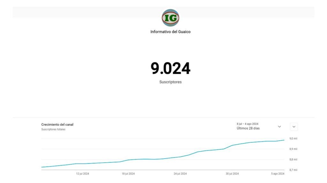Screen dimensions: 327x183
Task: Click the Informativo del Guaico channel logo
Action: pos(171,18)
